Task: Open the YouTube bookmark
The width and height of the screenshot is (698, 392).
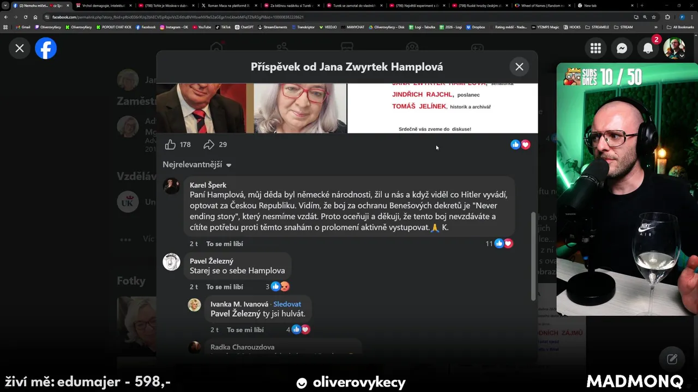Action: click(x=201, y=27)
